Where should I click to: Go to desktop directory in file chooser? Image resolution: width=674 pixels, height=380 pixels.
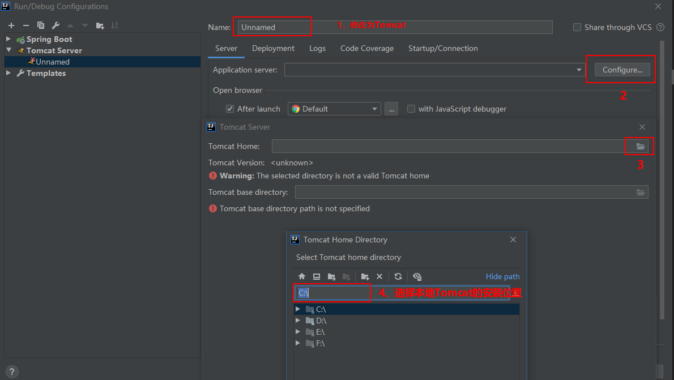point(317,276)
